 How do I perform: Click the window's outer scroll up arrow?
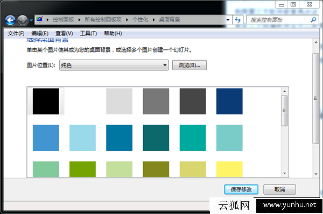[316, 42]
